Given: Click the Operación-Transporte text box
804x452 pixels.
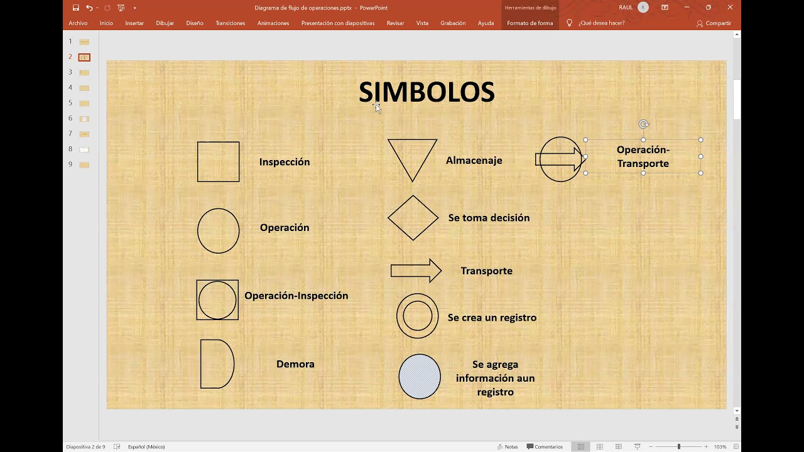Looking at the screenshot, I should coord(643,156).
